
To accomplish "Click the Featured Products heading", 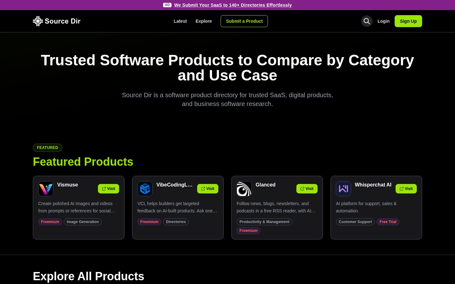I will (x=83, y=162).
